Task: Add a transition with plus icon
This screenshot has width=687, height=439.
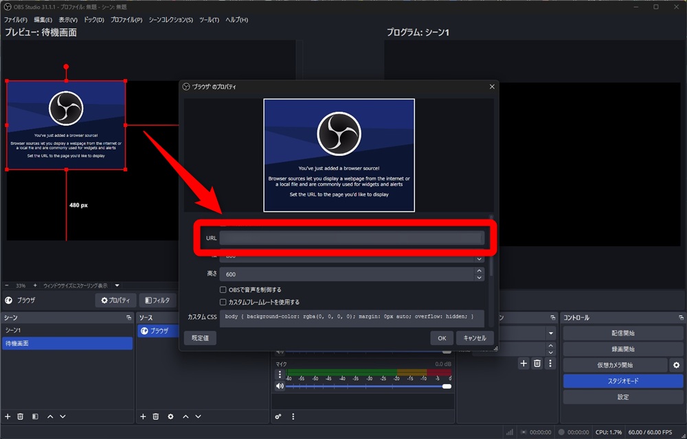Action: [523, 364]
